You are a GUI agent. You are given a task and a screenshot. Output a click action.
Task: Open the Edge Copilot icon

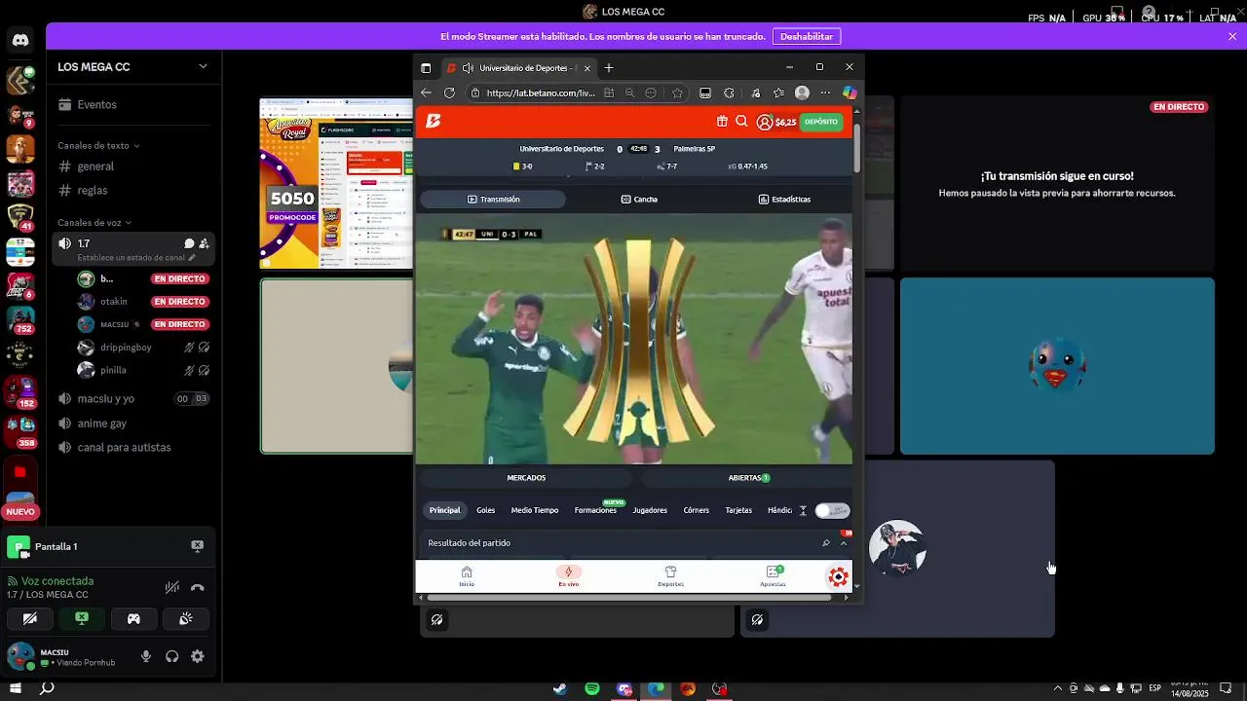[x=850, y=93]
